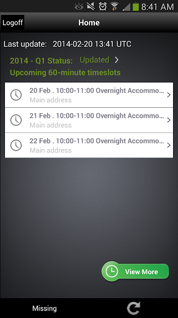Screen dimensions: 178x318
Task: Expand the Q1 Status chevron next to Updated
Action: [117, 60]
